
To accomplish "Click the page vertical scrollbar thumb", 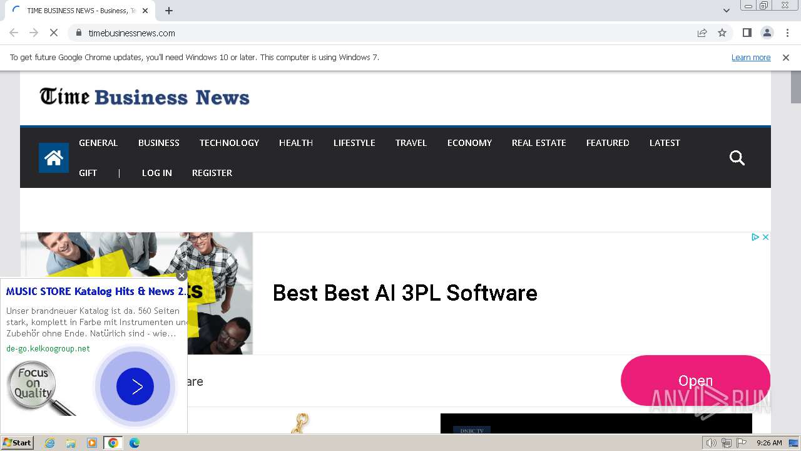I will point(796,88).
